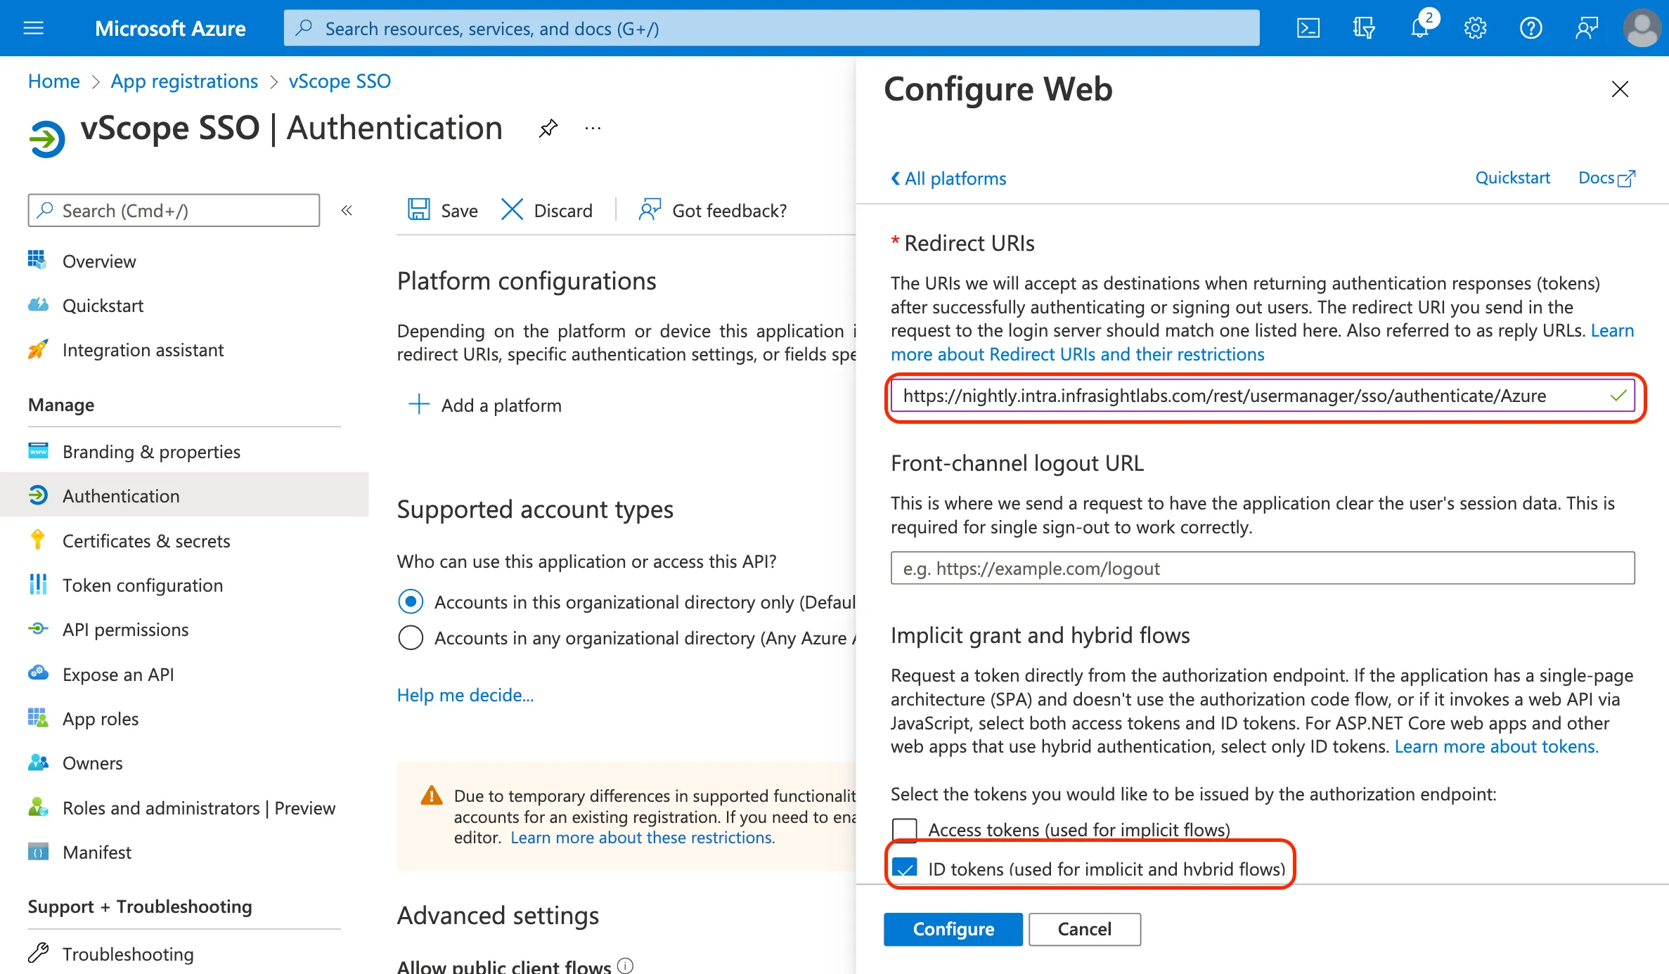Click the Branding & properties icon
The width and height of the screenshot is (1669, 974).
[38, 450]
